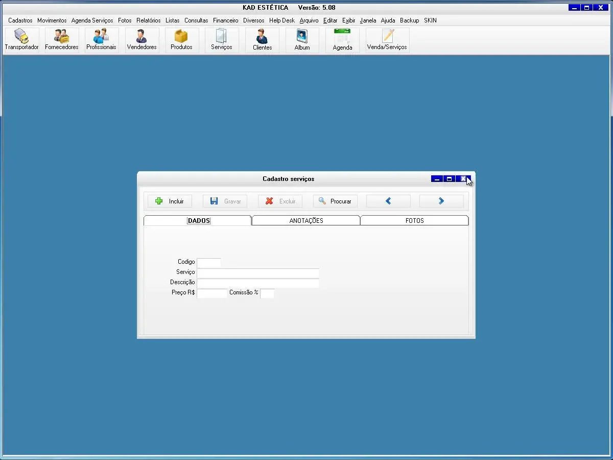Focus the Preço R$ input field
The width and height of the screenshot is (613, 460).
pos(211,293)
